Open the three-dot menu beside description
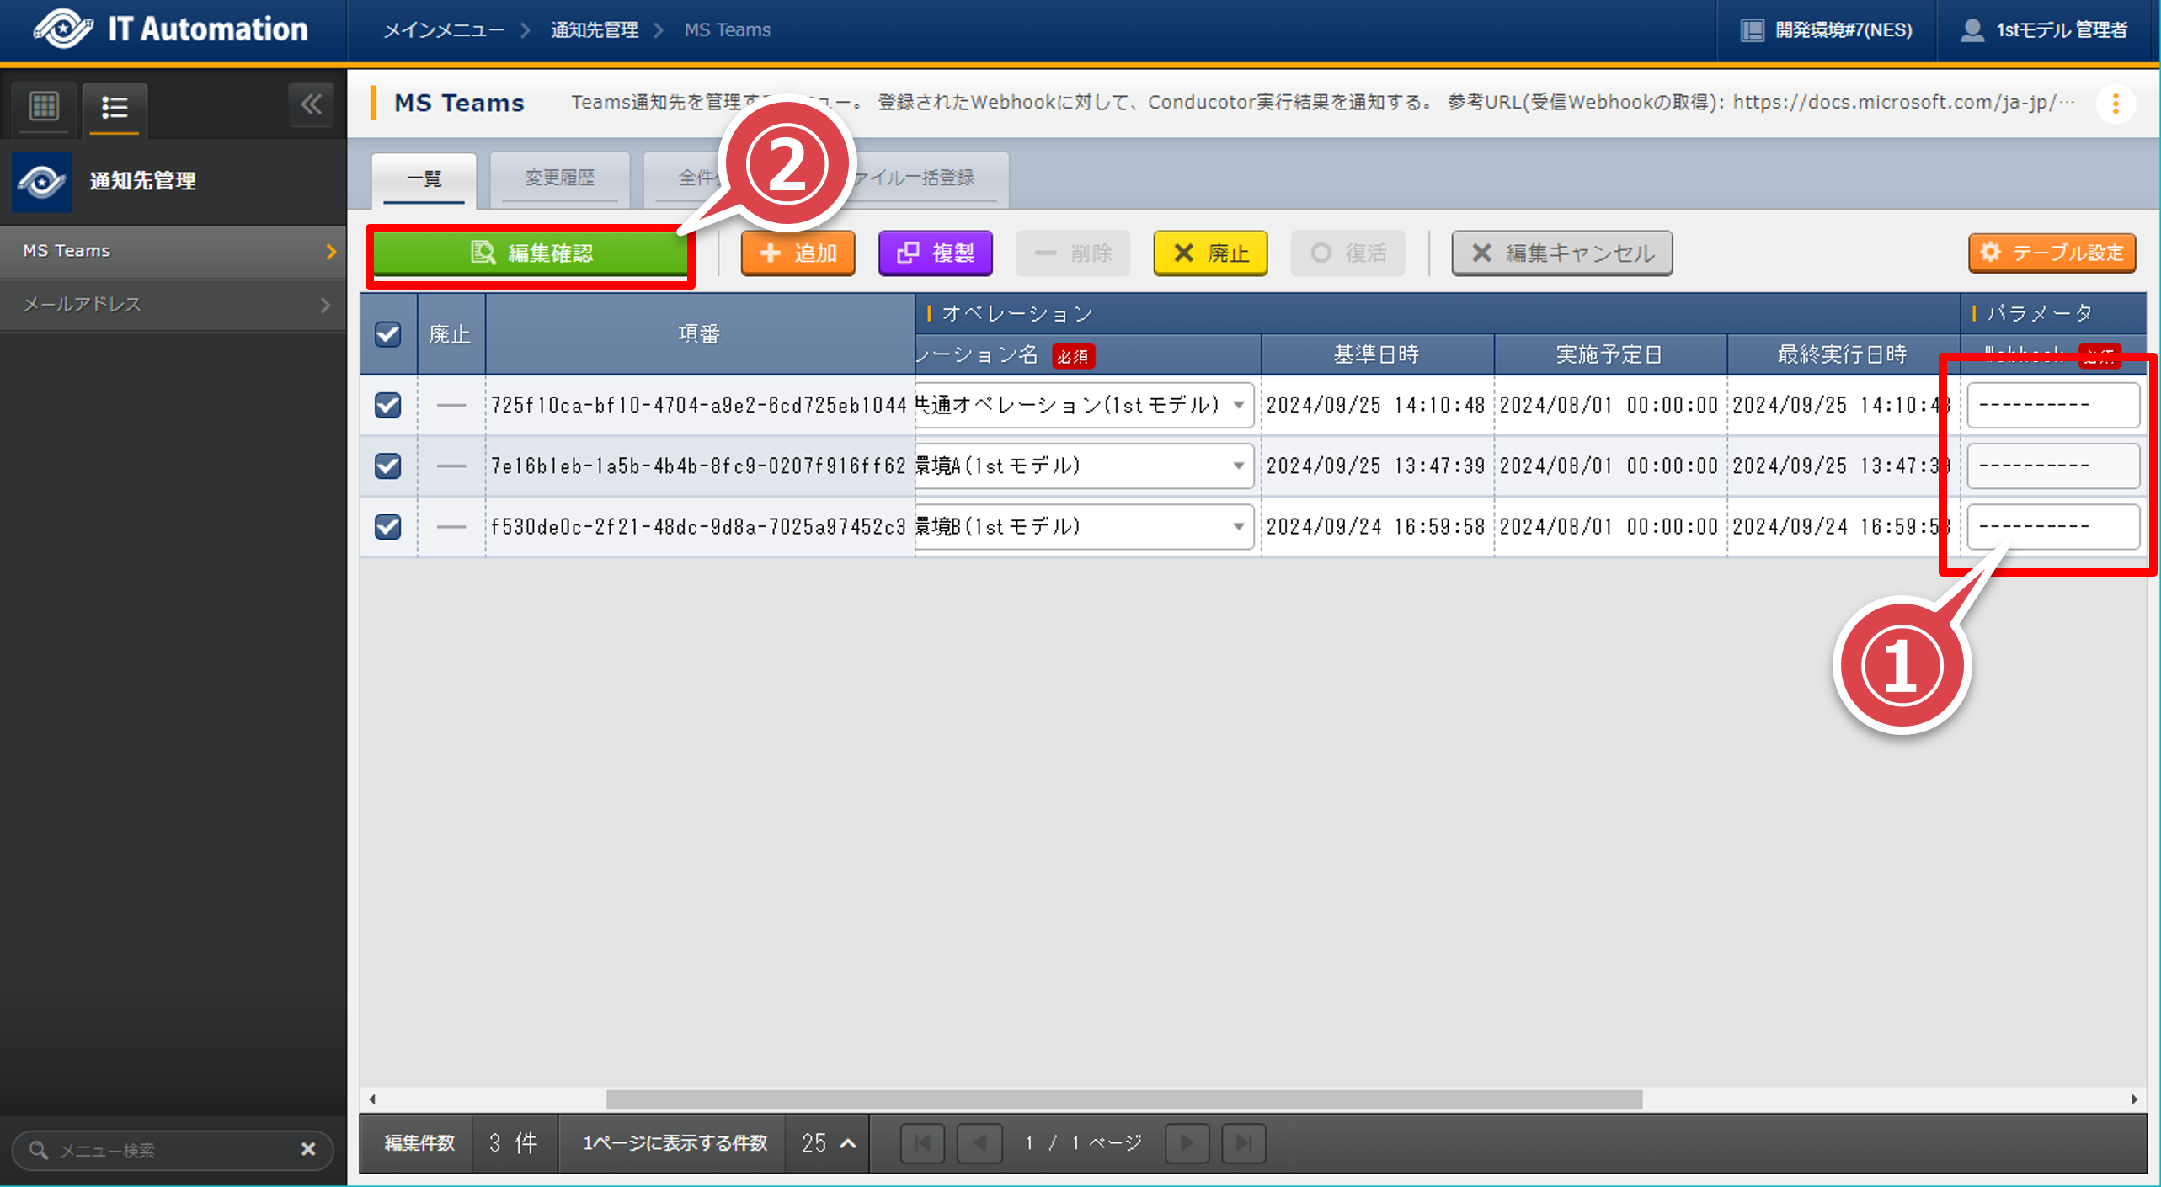Screen dimensions: 2161x1187 click(2115, 104)
